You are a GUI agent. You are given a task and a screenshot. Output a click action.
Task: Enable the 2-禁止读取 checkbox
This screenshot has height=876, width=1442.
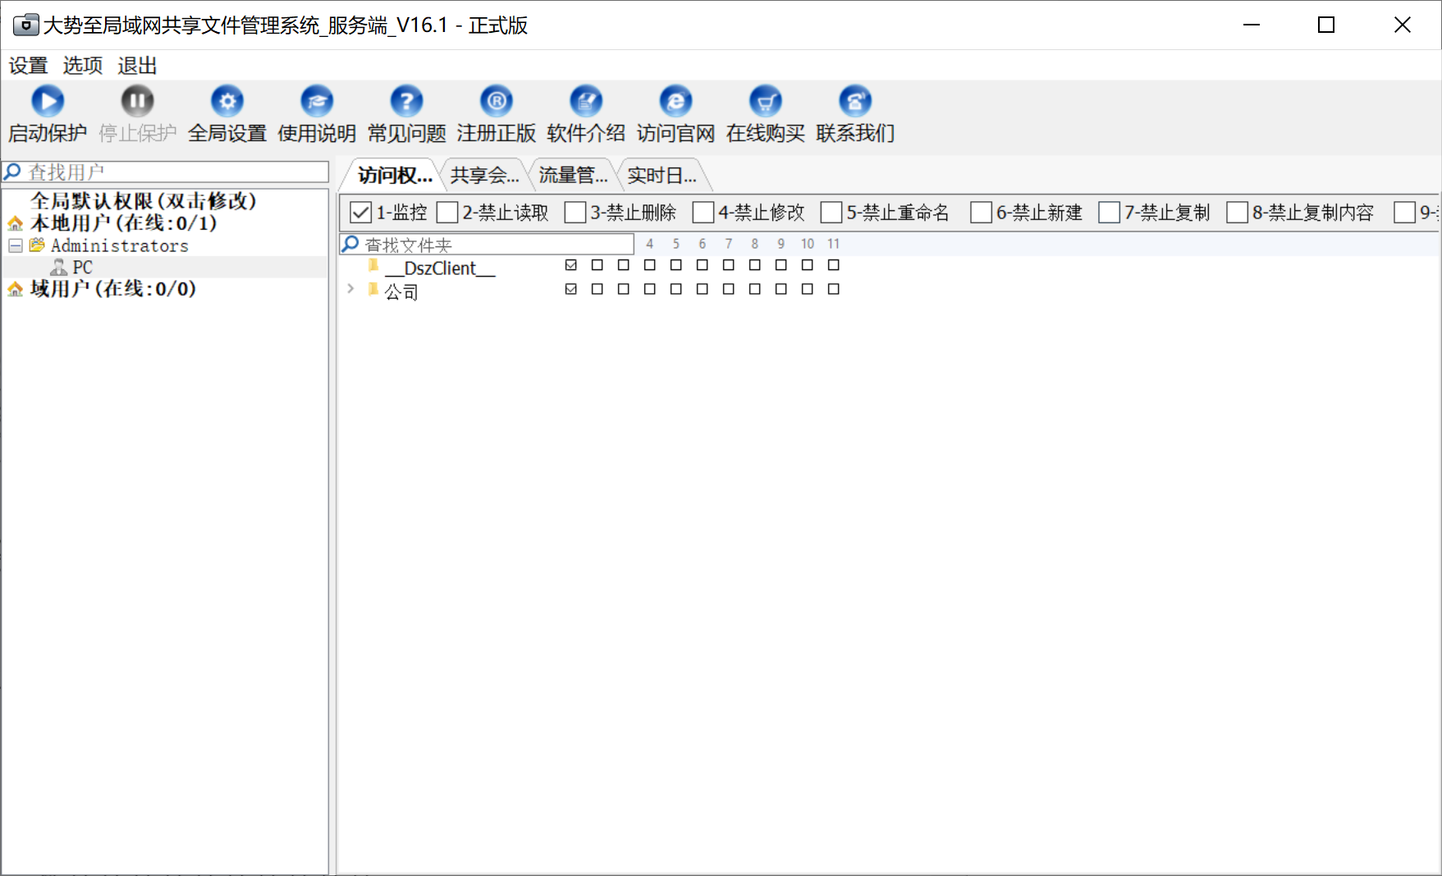click(447, 213)
